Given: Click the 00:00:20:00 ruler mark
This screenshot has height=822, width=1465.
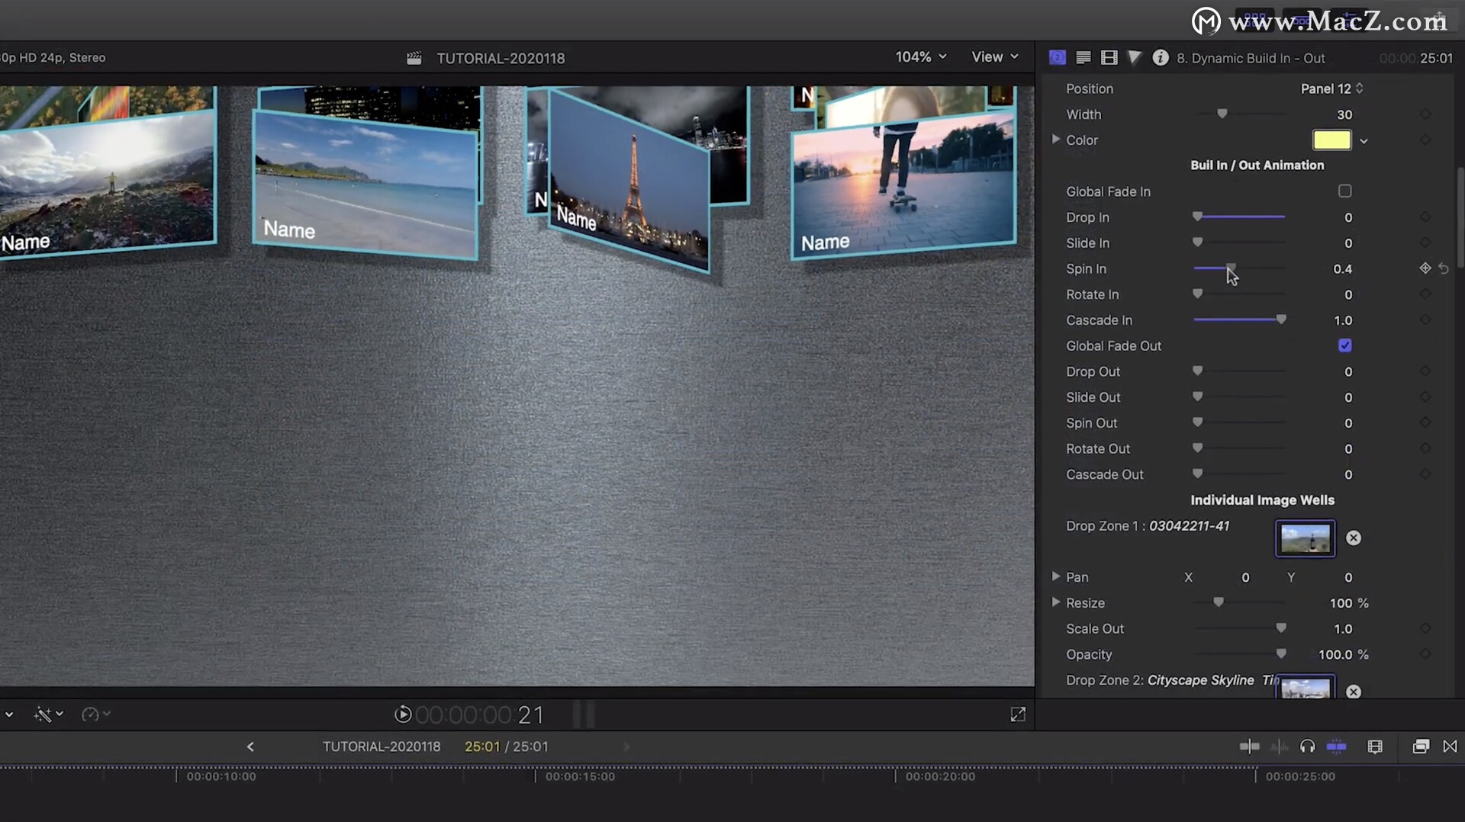Looking at the screenshot, I should pos(940,776).
